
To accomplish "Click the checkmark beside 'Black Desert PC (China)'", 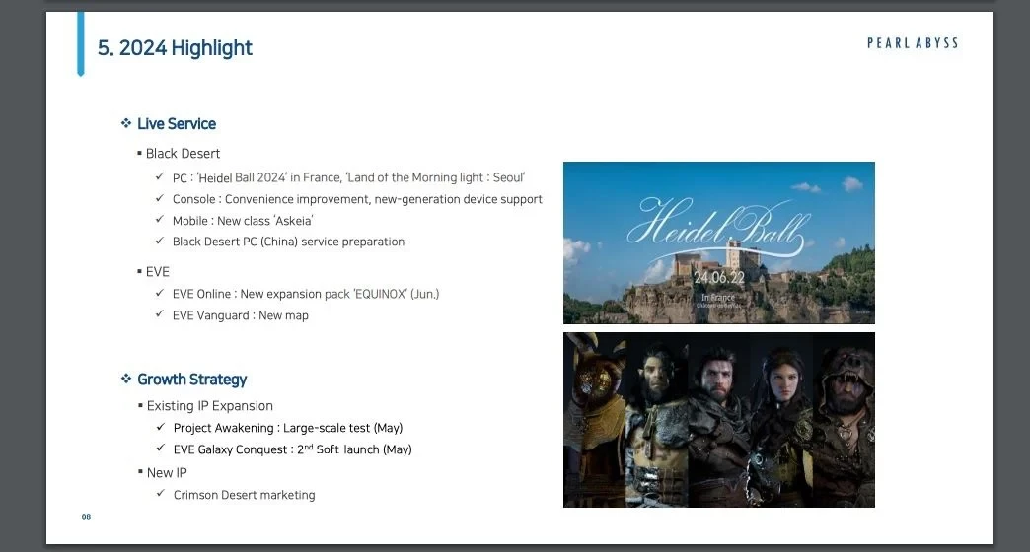I will (x=160, y=241).
